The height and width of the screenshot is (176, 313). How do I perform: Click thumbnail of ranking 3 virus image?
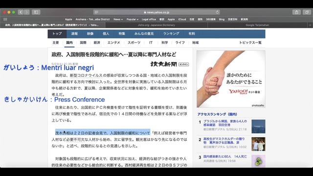[258, 161]
